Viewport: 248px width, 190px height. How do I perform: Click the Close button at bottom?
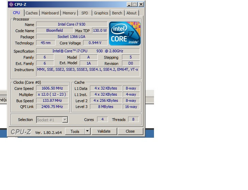[130, 131]
